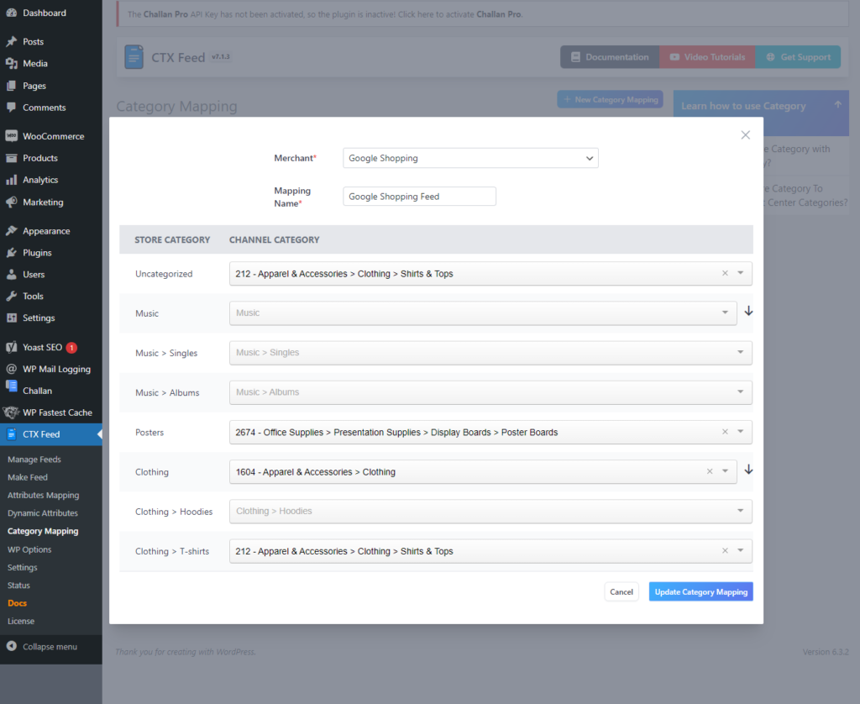Copy Clothing category down with arrow
Viewport: 860px width, 704px height.
(748, 470)
